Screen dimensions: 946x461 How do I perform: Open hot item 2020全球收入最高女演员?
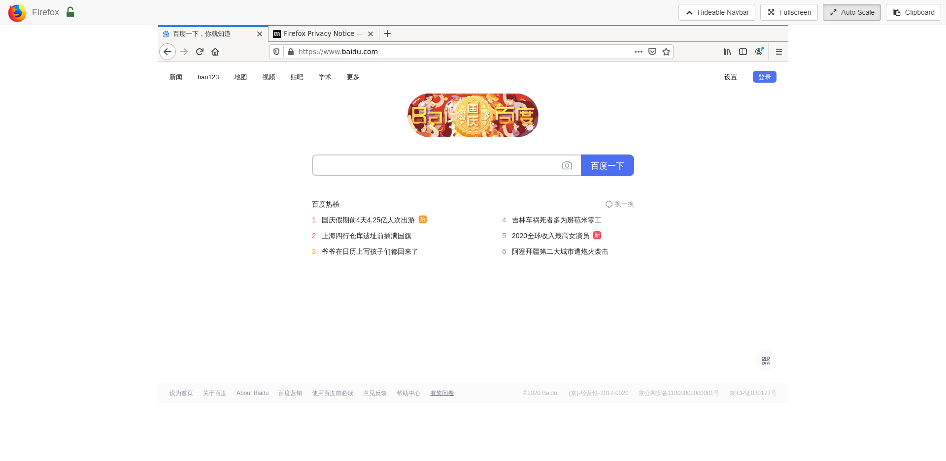[550, 236]
